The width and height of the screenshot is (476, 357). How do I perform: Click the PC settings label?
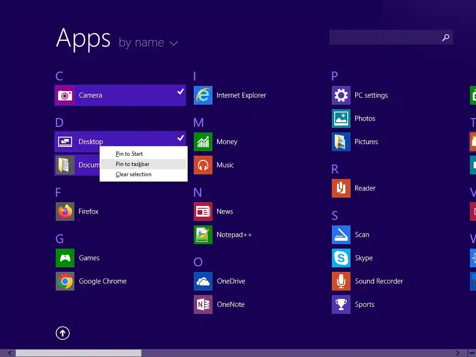coord(371,95)
